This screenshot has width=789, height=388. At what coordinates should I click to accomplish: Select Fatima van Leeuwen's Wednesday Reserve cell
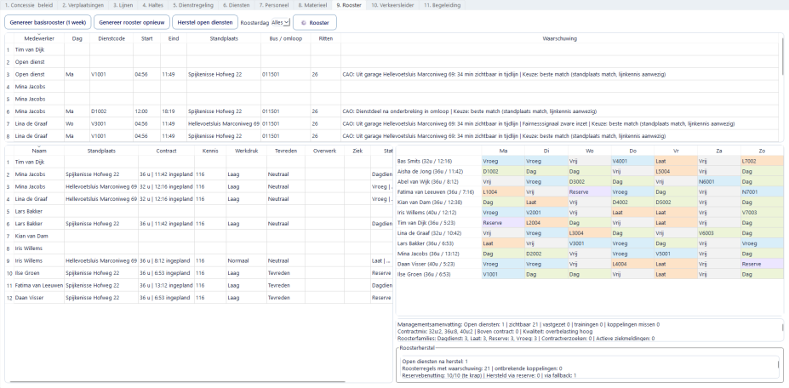pyautogui.click(x=590, y=193)
